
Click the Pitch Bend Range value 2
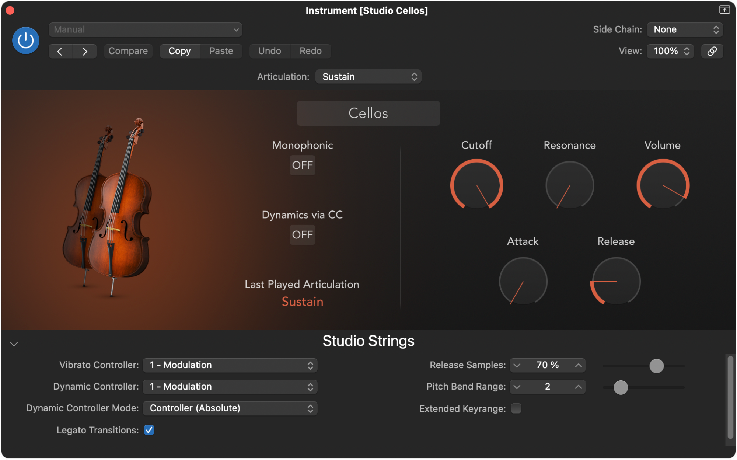pyautogui.click(x=548, y=387)
